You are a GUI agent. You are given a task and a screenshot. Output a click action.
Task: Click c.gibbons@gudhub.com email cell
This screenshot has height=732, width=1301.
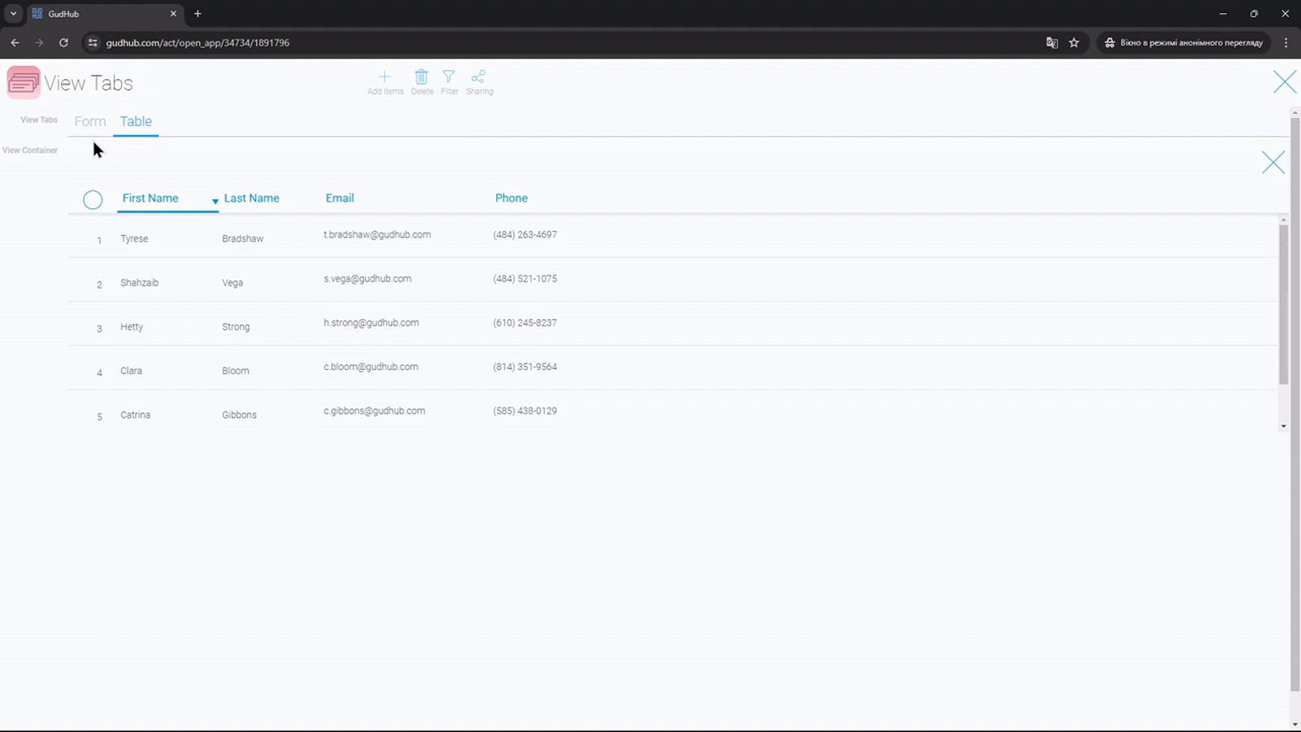[374, 410]
